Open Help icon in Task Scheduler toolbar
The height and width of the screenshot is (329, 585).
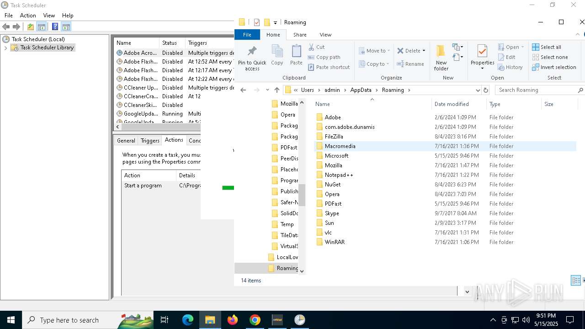point(55,27)
